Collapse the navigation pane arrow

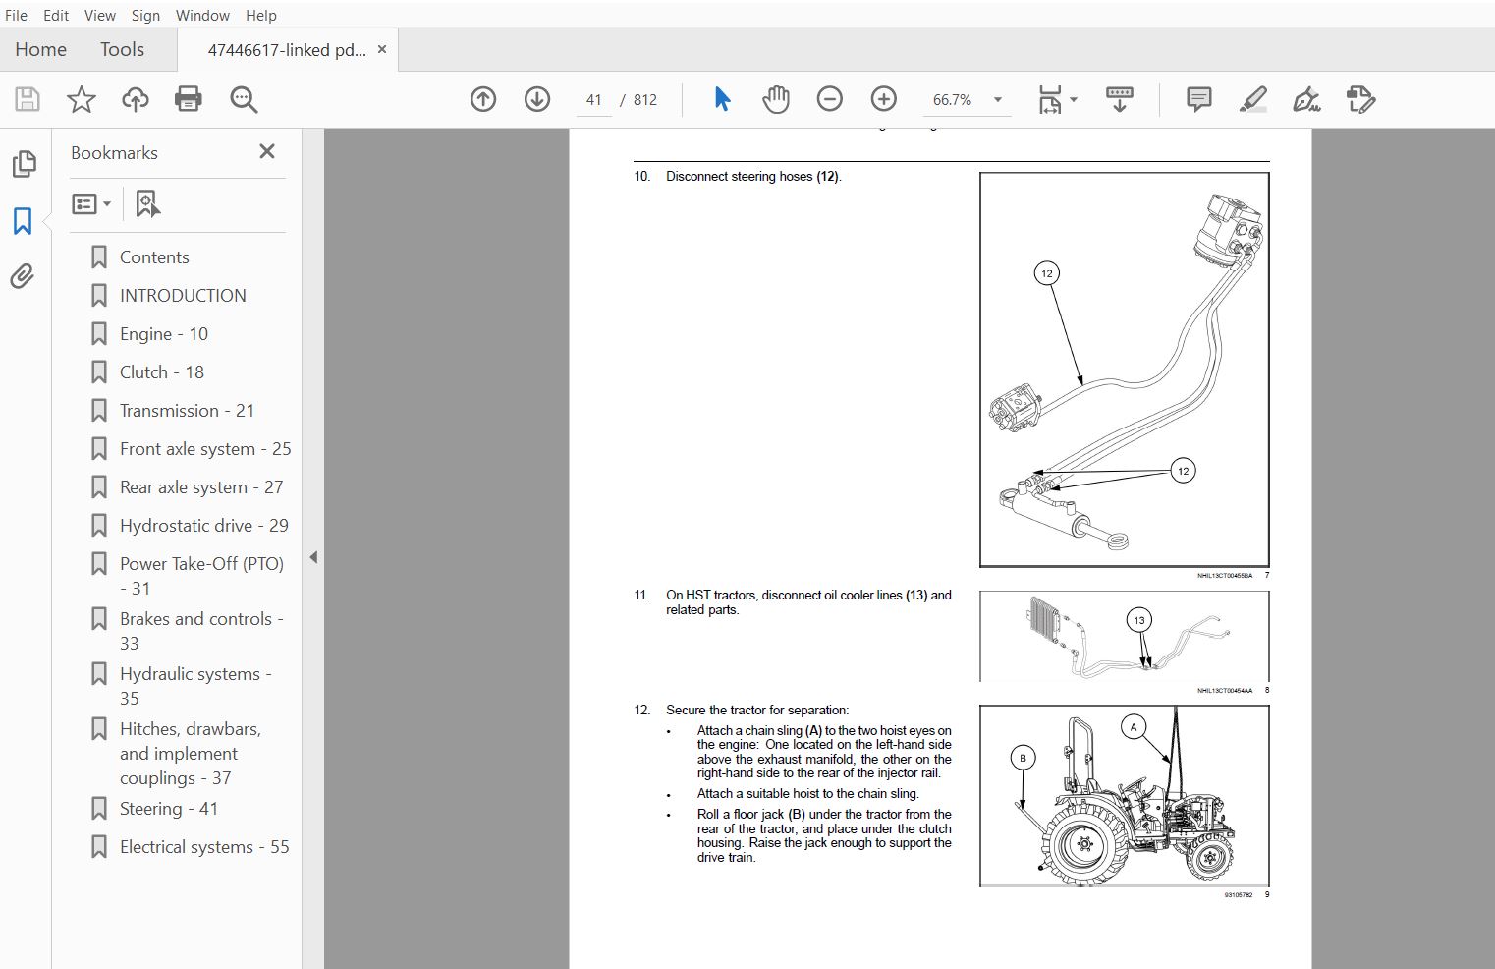pos(313,557)
